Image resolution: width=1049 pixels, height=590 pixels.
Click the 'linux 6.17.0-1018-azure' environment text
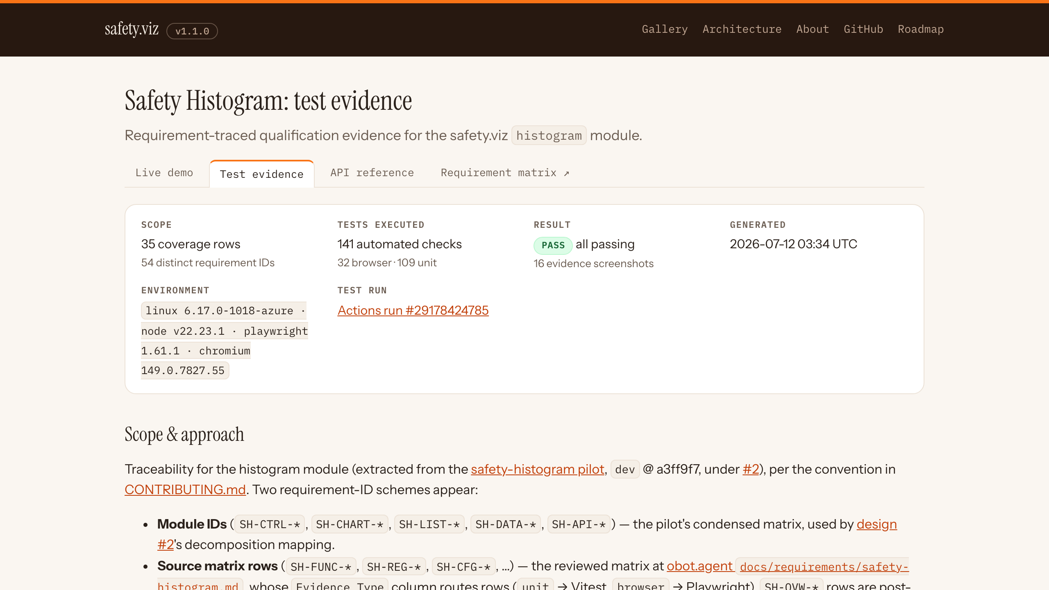pyautogui.click(x=220, y=311)
